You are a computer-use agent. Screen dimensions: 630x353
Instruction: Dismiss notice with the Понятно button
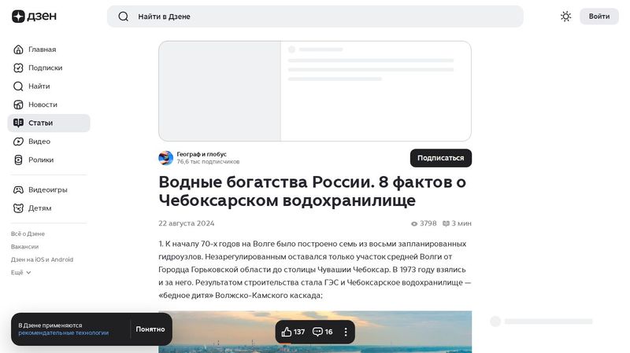click(150, 329)
